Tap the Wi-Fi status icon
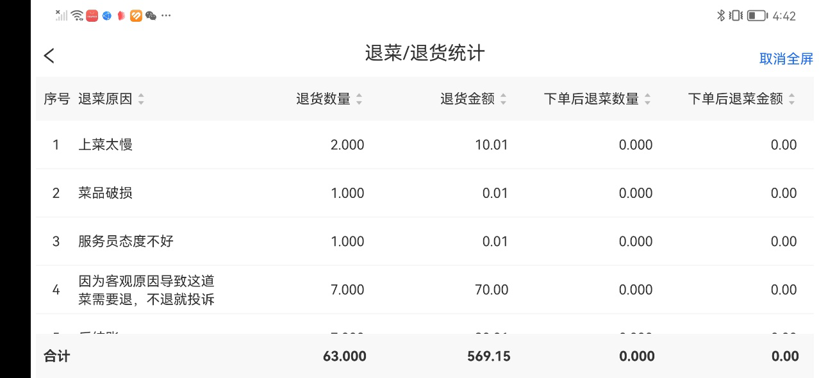Screen dimensions: 819x378 (77, 16)
